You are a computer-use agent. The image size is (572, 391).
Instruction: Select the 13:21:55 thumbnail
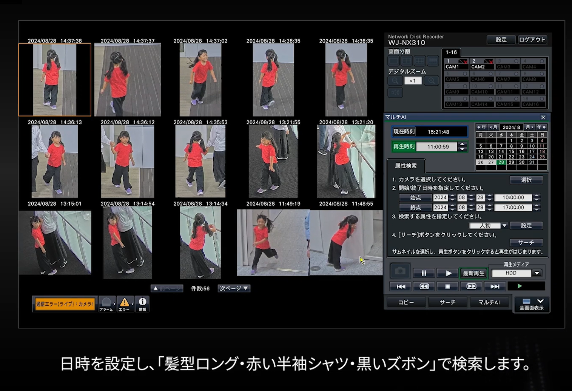pos(273,161)
